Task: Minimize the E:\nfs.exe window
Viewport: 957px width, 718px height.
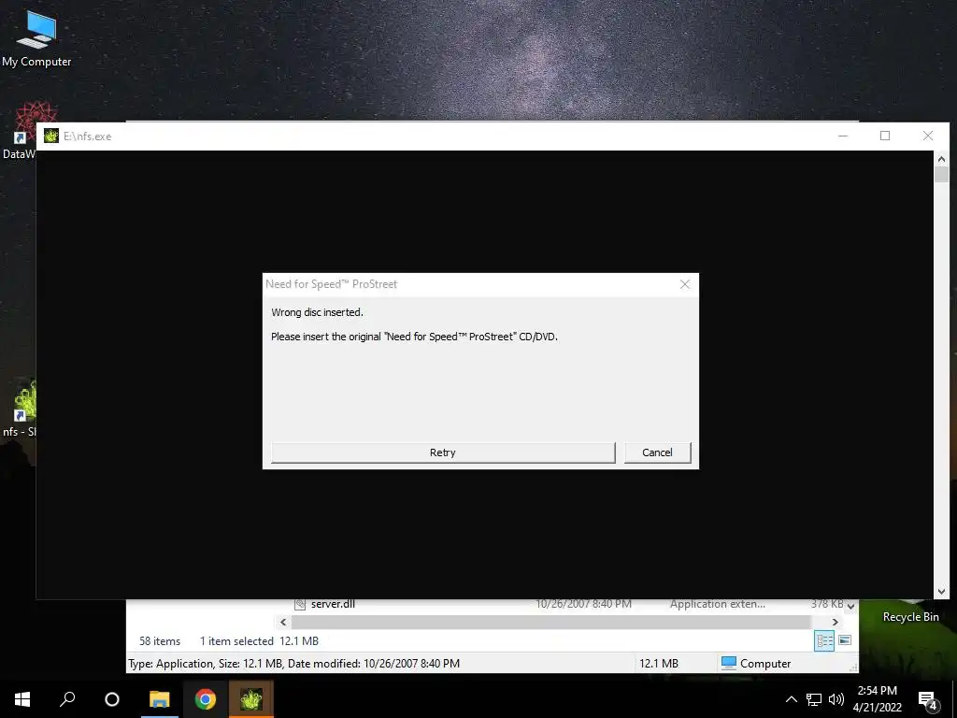Action: click(x=843, y=136)
